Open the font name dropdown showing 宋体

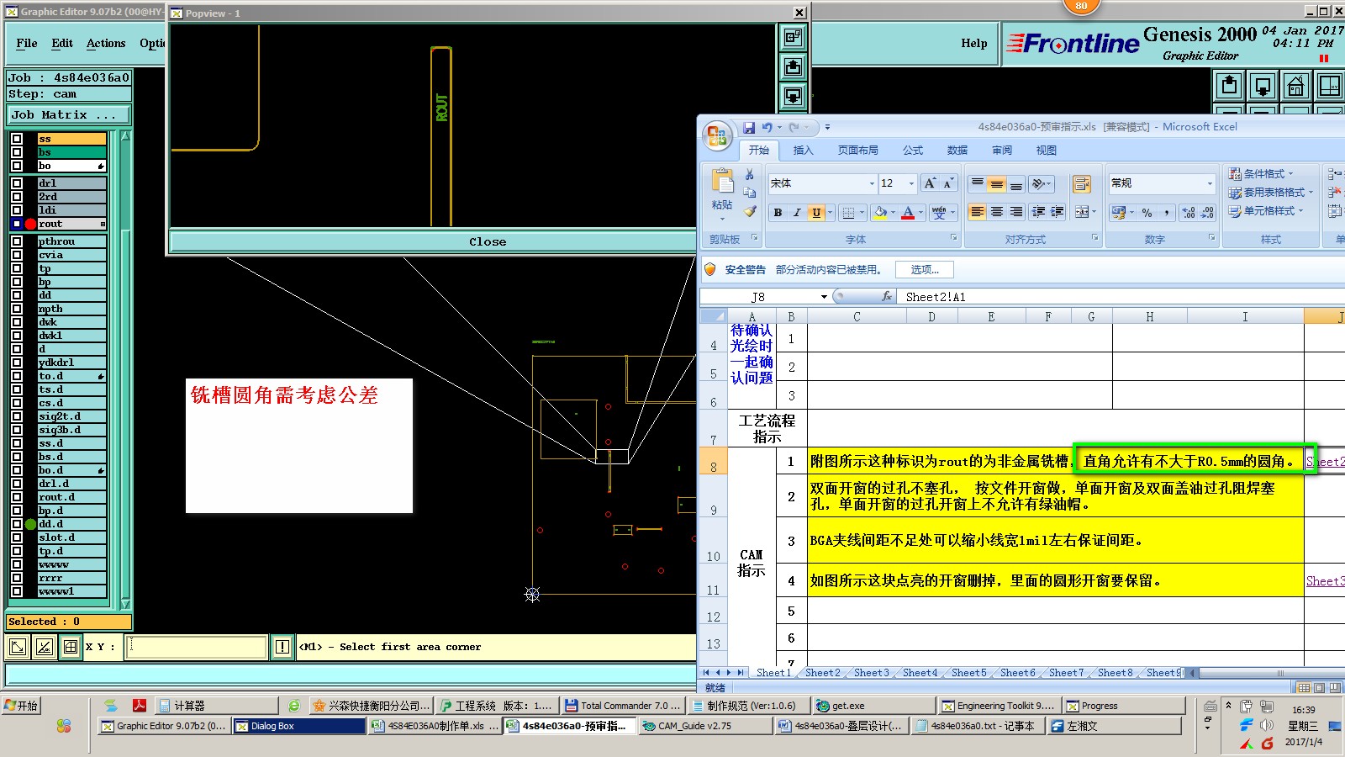click(871, 183)
